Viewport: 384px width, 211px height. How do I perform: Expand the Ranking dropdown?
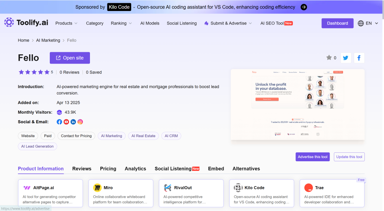click(121, 23)
